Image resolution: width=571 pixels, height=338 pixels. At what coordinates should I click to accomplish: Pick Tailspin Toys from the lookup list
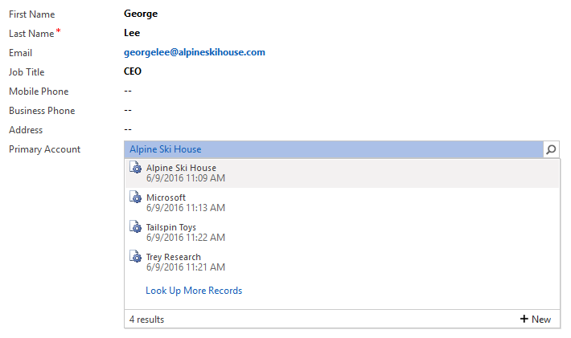tap(342, 233)
